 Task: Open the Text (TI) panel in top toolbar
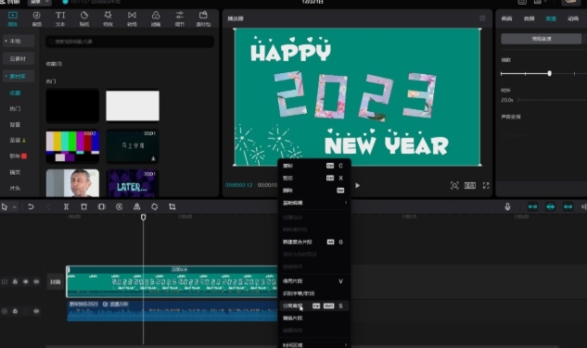coord(60,19)
